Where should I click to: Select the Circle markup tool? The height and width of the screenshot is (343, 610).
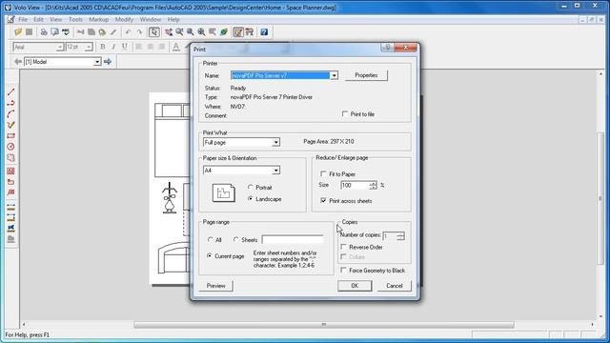(x=10, y=147)
